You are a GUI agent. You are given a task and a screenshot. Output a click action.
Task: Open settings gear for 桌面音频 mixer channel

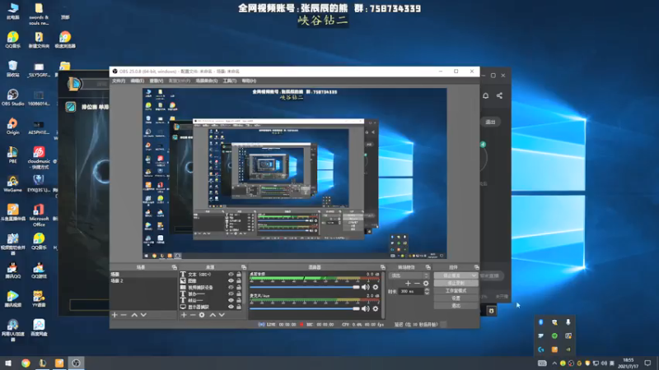[376, 287]
